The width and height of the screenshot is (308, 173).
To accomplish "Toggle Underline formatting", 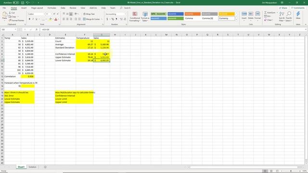I will coord(37,19).
